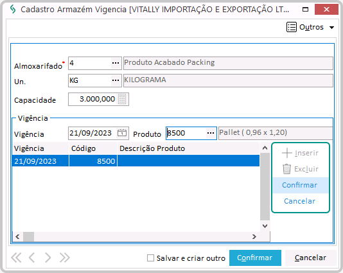Click the Vigência column header
Image resolution: width=343 pixels, height=273 pixels.
point(40,148)
